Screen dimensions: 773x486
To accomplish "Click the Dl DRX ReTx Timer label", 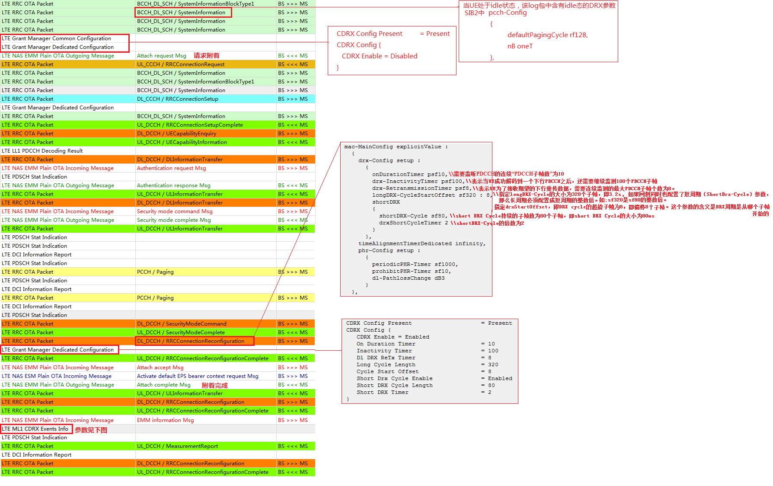I will [x=386, y=358].
